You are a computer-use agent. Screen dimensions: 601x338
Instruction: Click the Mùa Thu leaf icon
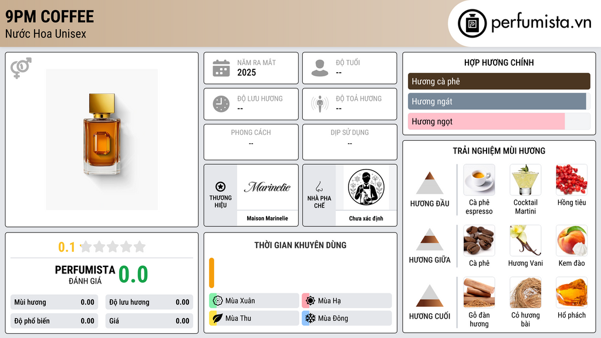218,318
